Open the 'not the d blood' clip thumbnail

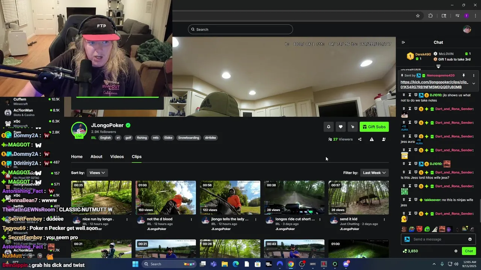(x=166, y=198)
